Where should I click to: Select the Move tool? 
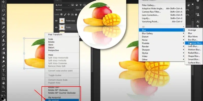coord(3,2)
